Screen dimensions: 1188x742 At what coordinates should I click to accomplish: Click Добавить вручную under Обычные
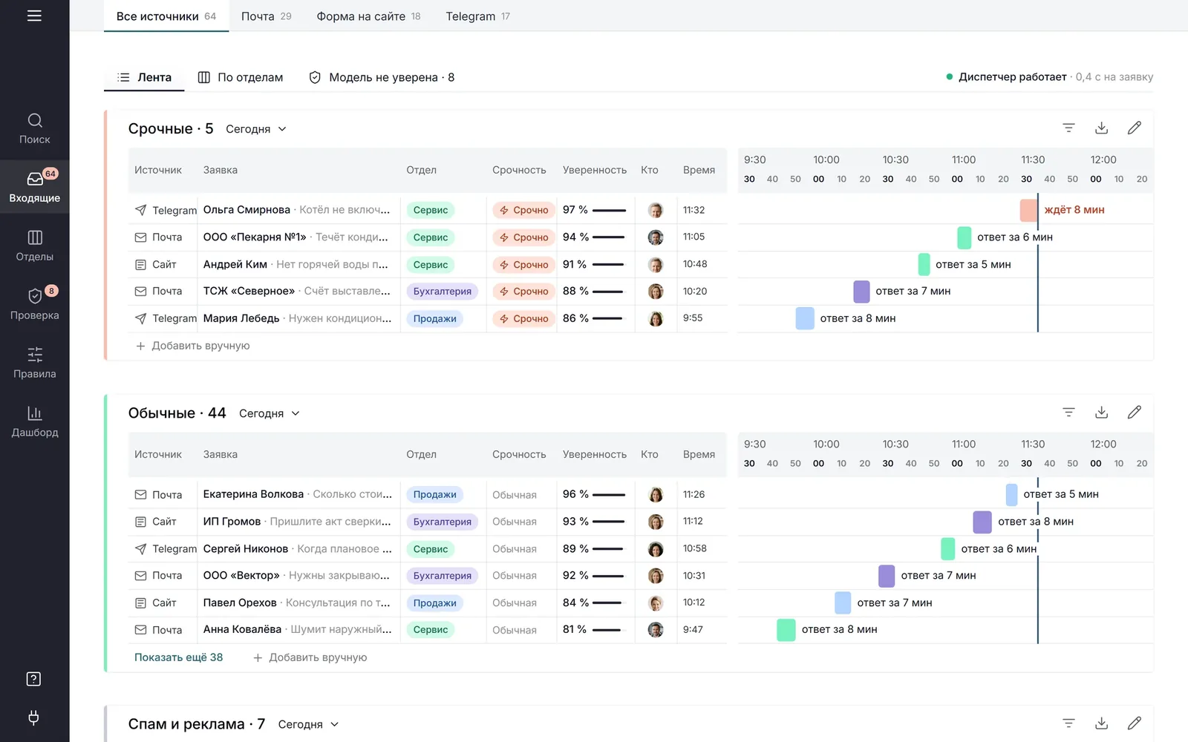[x=310, y=657]
